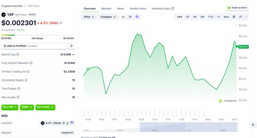Click info icon beside 24h price change
Screen dimensions: 257x138
coord(61,23)
